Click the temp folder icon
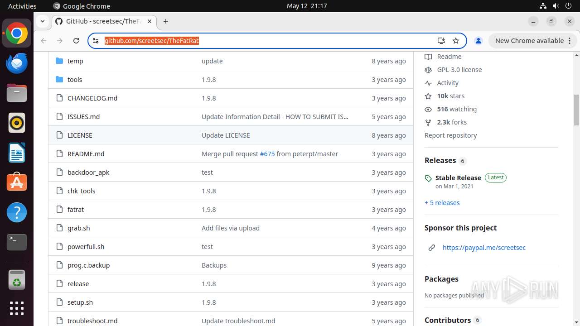Screen dimensions: 580x326 click(59, 61)
